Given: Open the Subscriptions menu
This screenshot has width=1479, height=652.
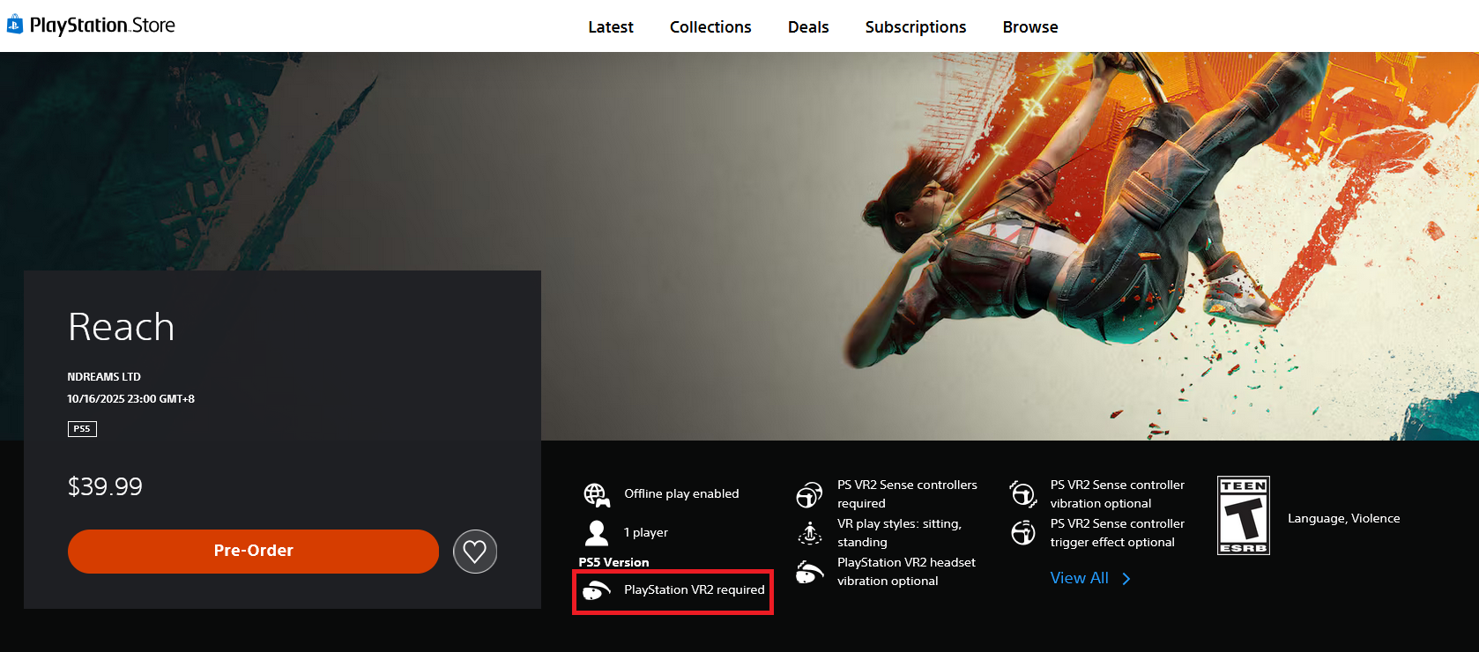Looking at the screenshot, I should coord(915,27).
